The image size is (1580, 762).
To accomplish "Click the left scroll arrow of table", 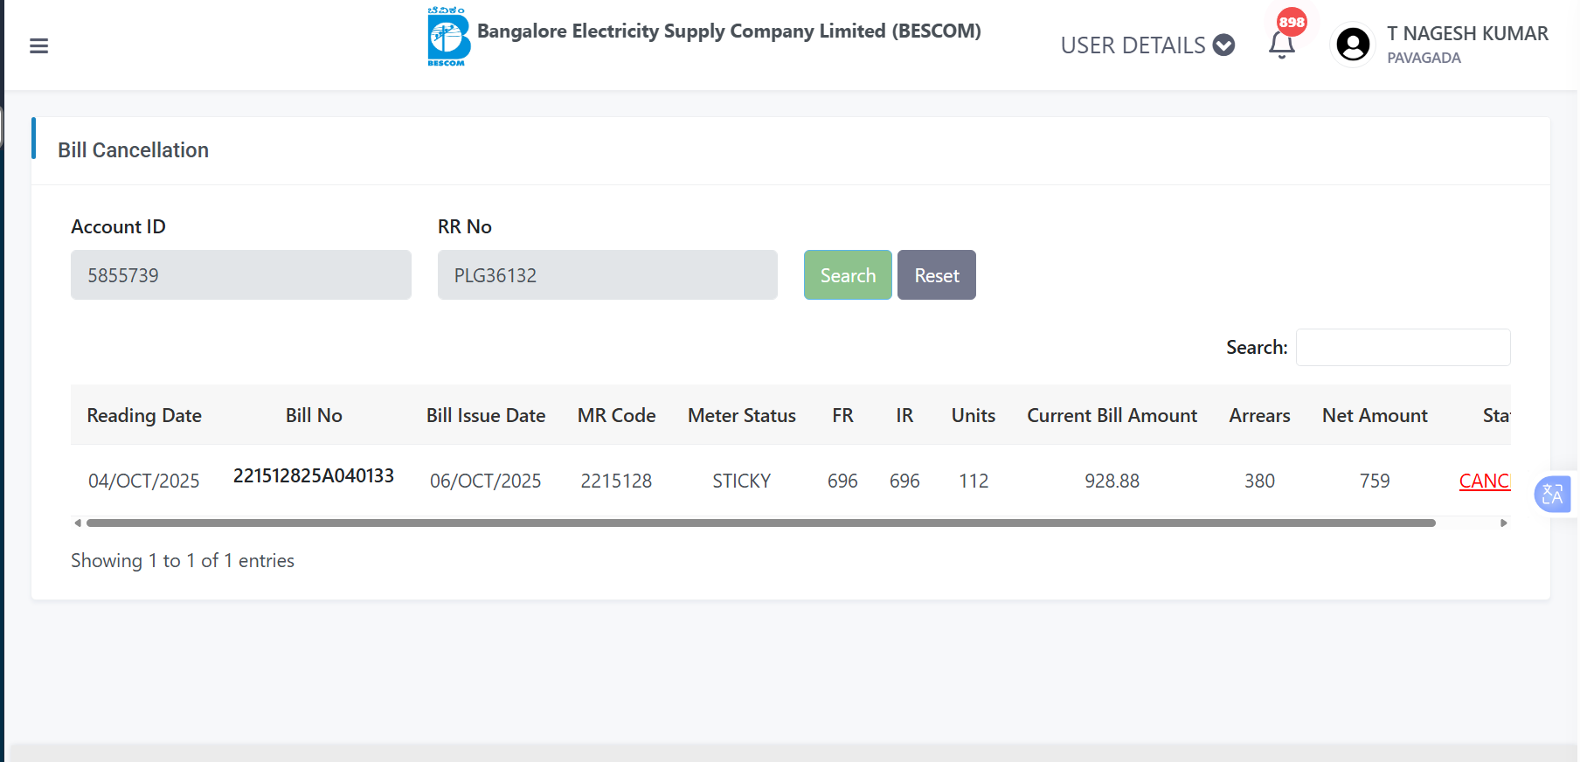I will pyautogui.click(x=78, y=523).
